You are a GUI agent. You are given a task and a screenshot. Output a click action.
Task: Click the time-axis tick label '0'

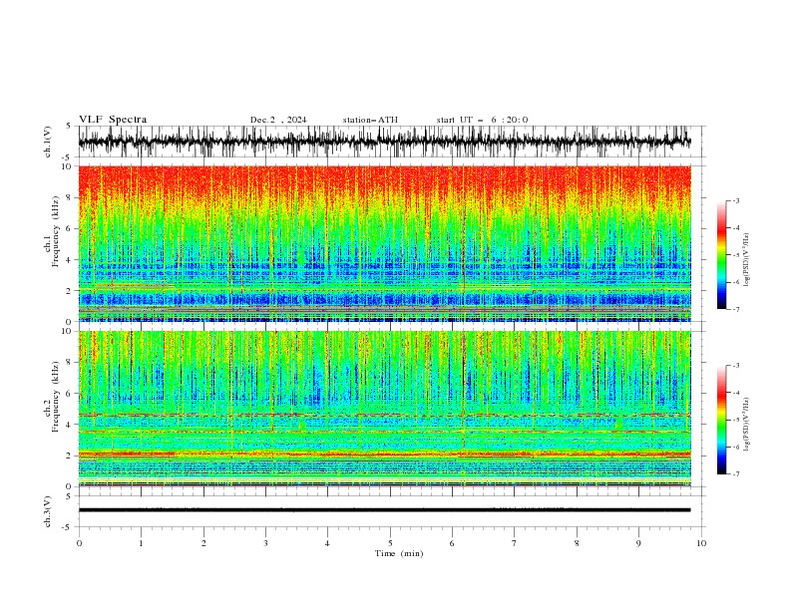[x=79, y=543]
